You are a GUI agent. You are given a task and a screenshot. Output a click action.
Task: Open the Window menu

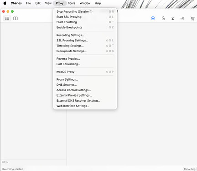tap(85, 3)
